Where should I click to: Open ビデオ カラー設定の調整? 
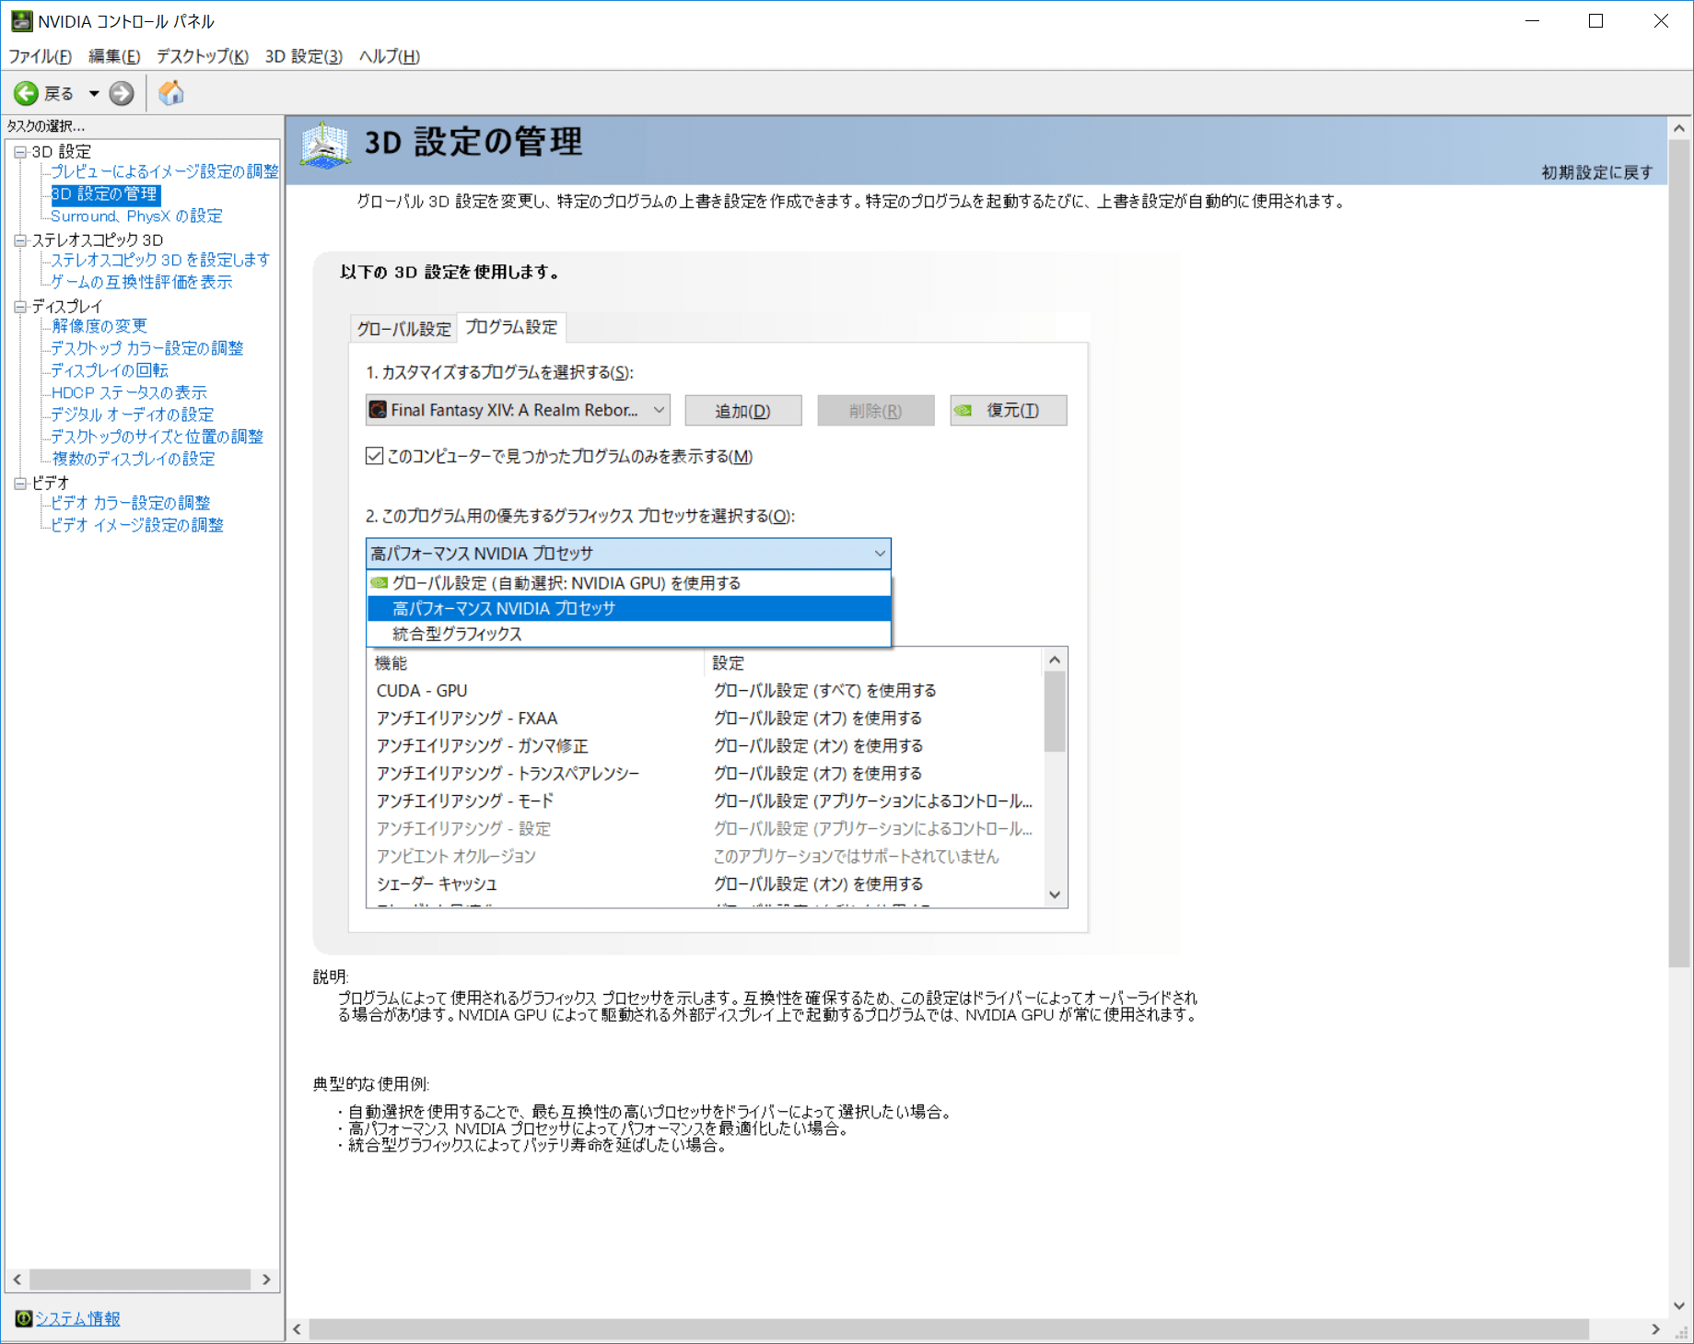pyautogui.click(x=130, y=503)
